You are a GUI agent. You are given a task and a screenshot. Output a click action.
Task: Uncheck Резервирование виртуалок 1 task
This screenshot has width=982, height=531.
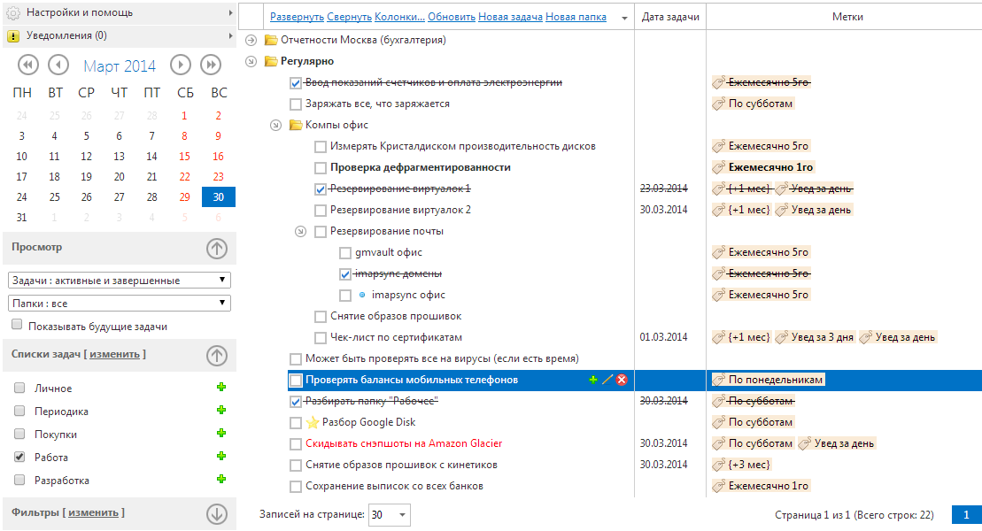click(x=320, y=189)
